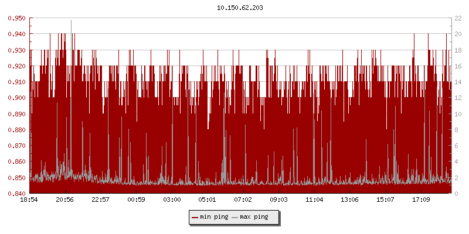
Task: Click the 20:56 time axis label
Action: pos(65,200)
